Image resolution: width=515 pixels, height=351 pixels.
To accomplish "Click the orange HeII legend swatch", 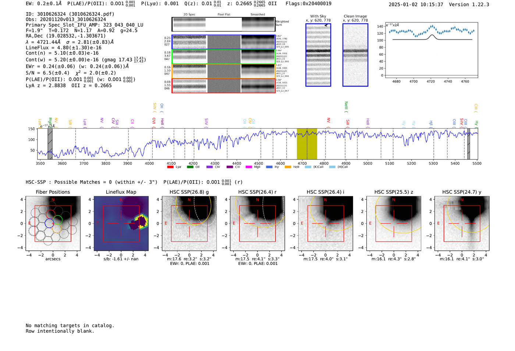I will (x=288, y=167).
